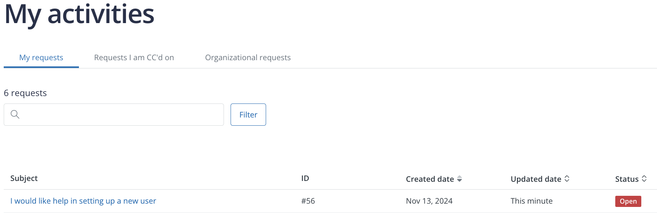Click the Status sort chevron icon
657x216 pixels.
click(x=644, y=178)
